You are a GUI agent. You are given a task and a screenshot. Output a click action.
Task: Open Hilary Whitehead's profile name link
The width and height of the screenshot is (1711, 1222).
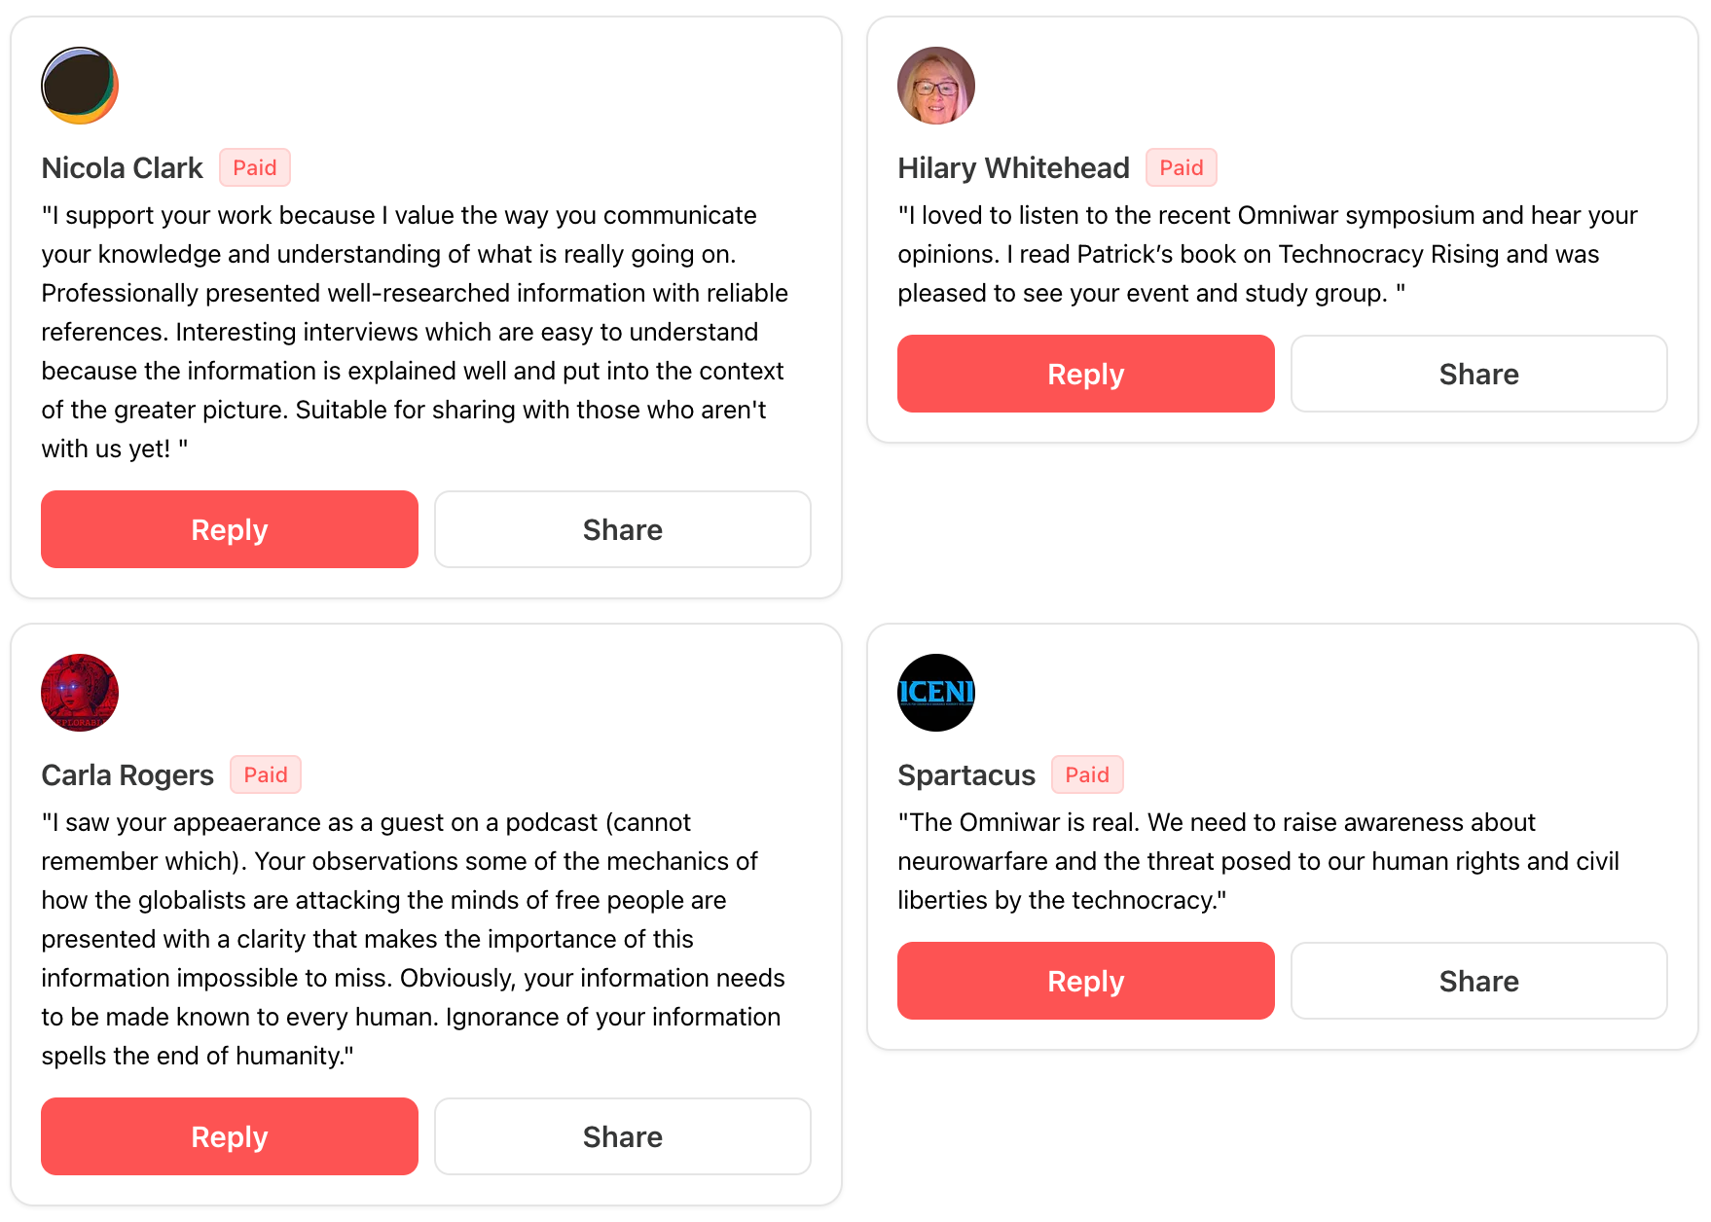(x=1013, y=168)
